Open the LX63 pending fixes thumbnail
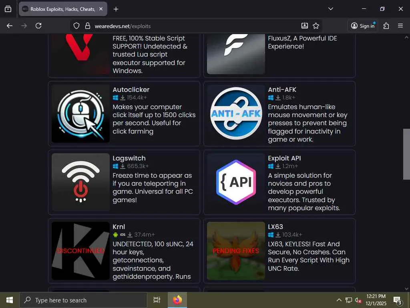This screenshot has height=308, width=410. pyautogui.click(x=236, y=251)
